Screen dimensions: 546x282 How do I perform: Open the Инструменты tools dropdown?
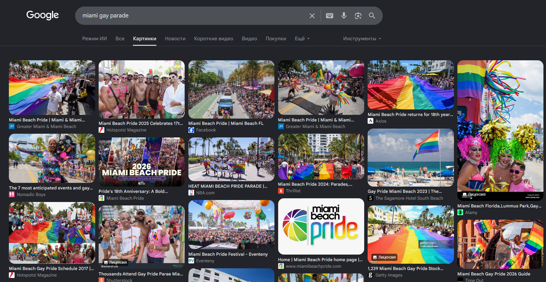point(362,39)
